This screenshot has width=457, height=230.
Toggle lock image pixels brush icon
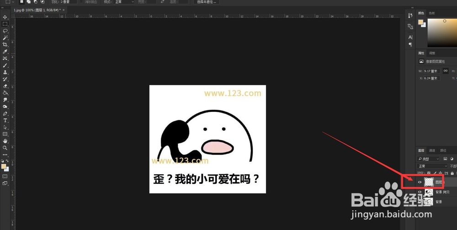[435, 173]
